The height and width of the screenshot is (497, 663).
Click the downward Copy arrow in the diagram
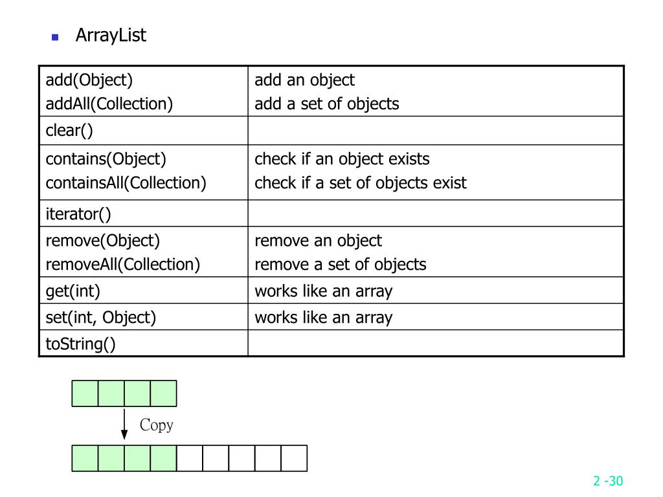tap(124, 425)
